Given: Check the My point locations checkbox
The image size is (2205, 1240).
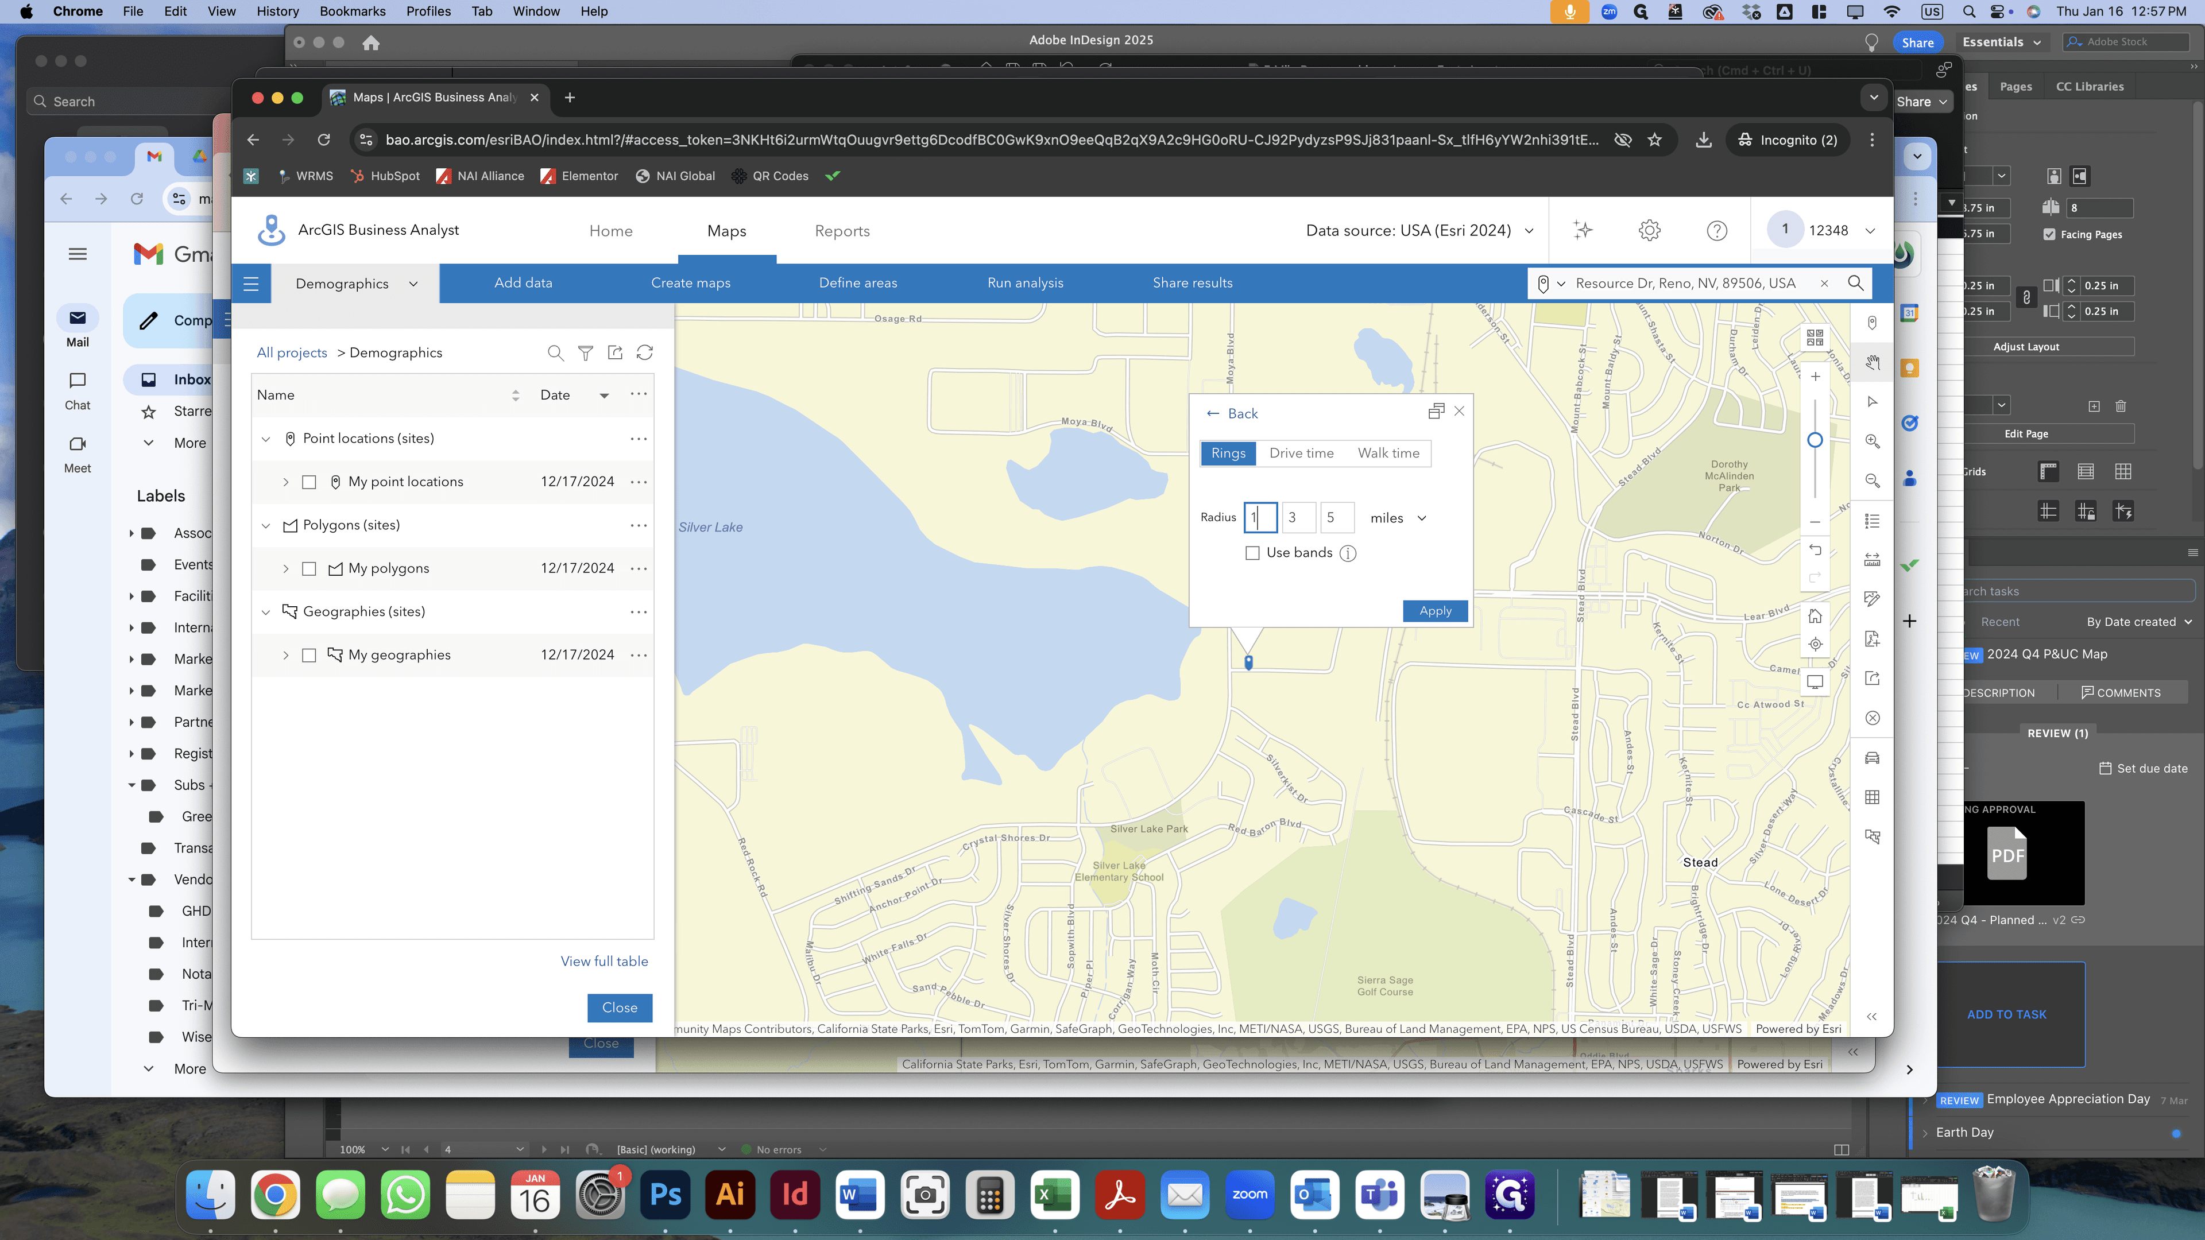Looking at the screenshot, I should [309, 482].
